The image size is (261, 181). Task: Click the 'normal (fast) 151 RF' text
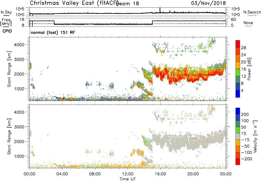[x=53, y=32]
